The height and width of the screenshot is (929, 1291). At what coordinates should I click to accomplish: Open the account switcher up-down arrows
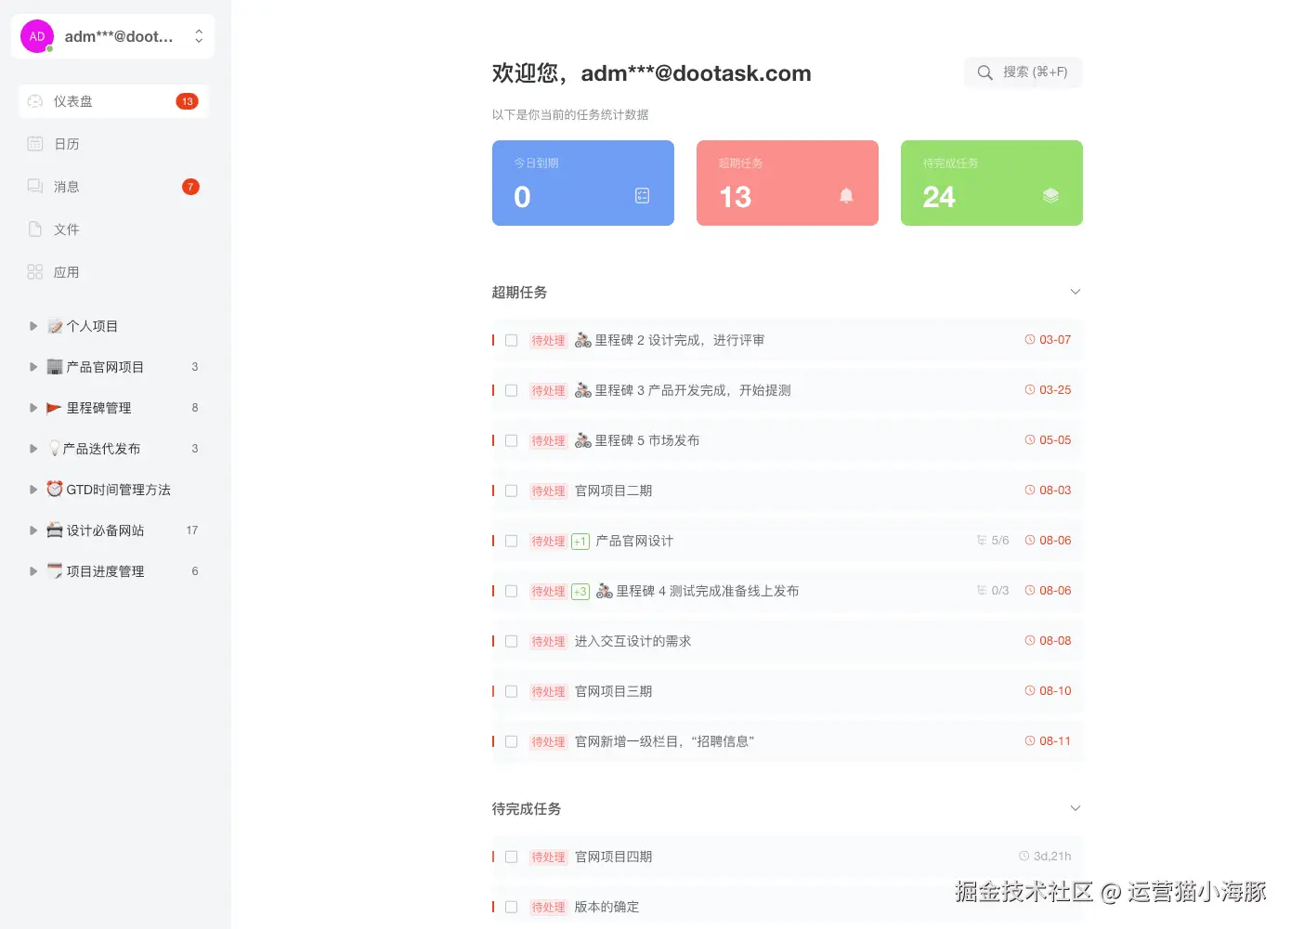pos(199,36)
